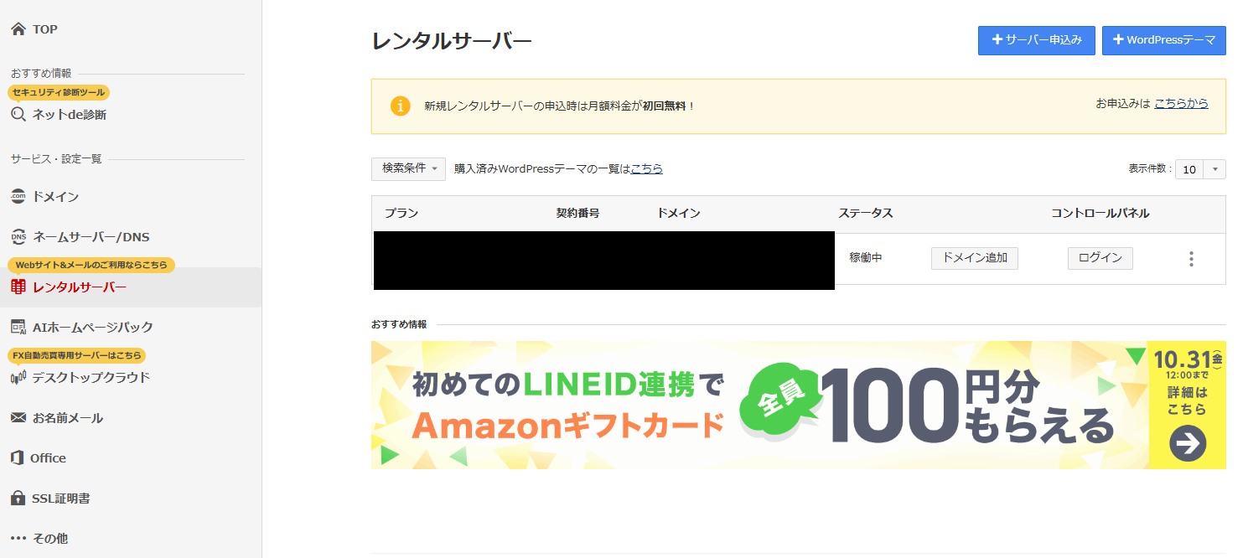This screenshot has width=1248, height=558.
Task: Click the TOP home icon
Action: 18,29
